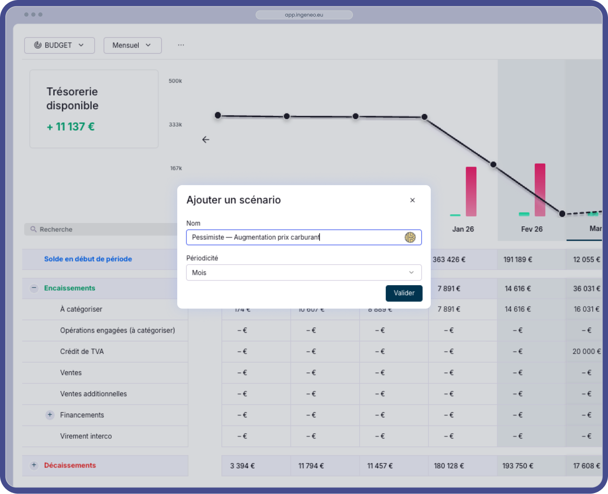Click the Fev 26 pink bar in chart
The width and height of the screenshot is (608, 494).
pos(540,190)
